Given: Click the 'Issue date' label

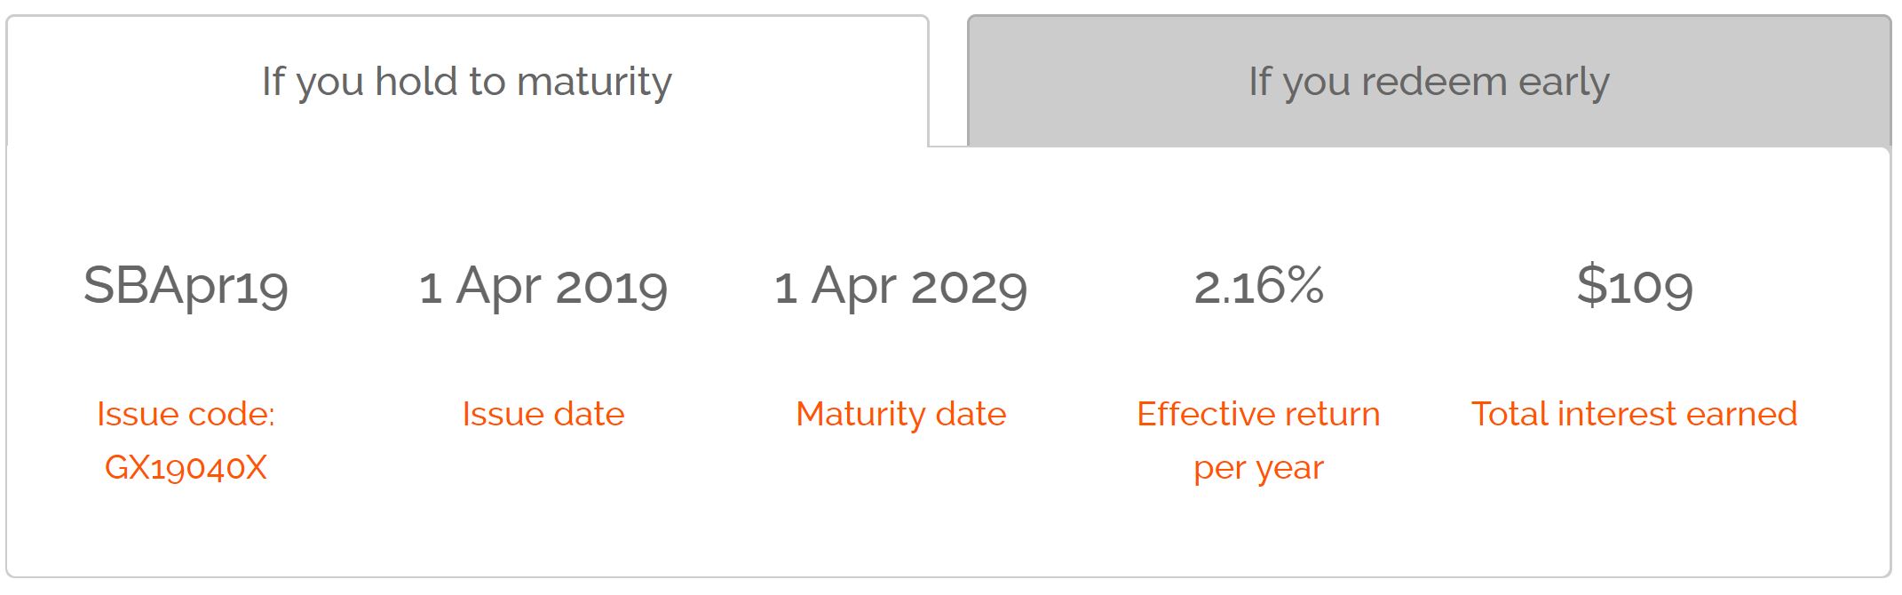Looking at the screenshot, I should [543, 414].
